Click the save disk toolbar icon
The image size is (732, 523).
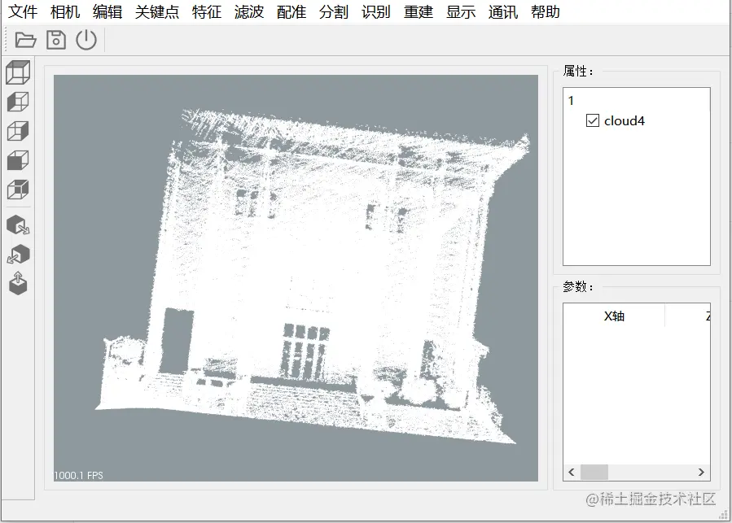56,40
